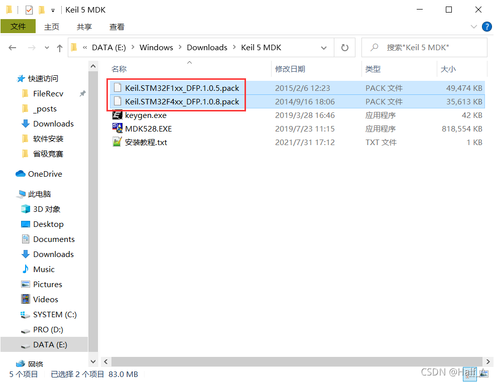The height and width of the screenshot is (382, 494).
Task: Click the back navigation arrow
Action: click(x=12, y=48)
